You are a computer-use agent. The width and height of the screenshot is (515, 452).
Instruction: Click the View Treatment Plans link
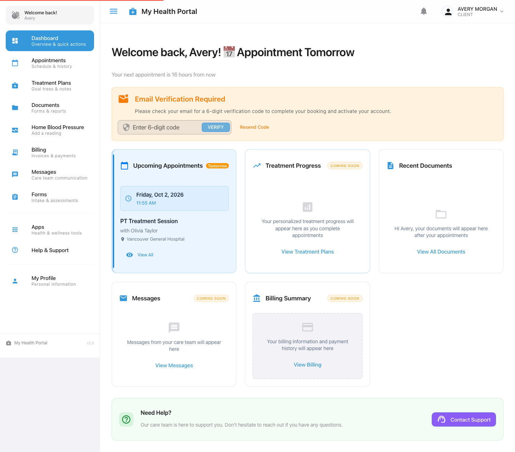[308, 252]
